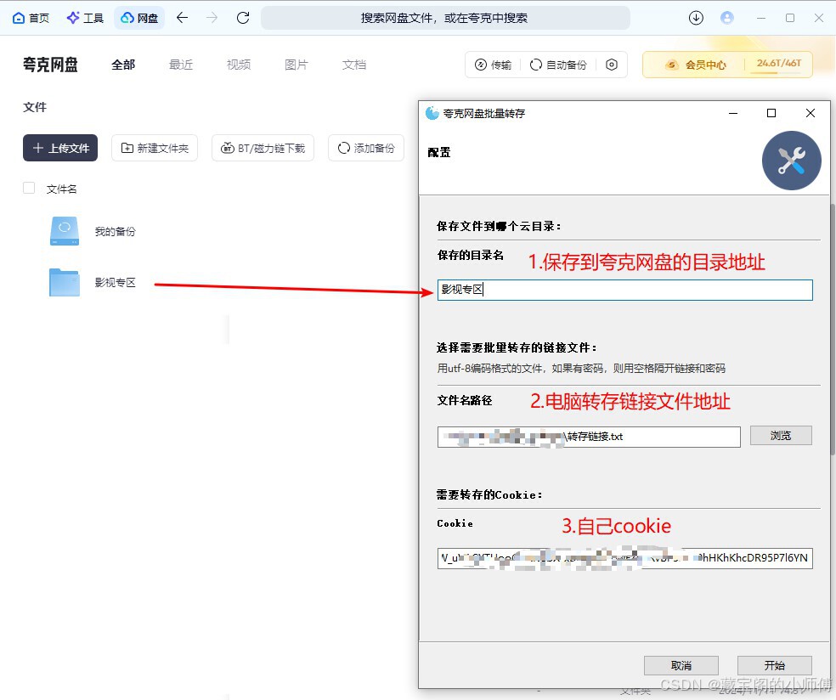Open the downloads icon in top bar
The height and width of the screenshot is (700, 836).
point(696,18)
